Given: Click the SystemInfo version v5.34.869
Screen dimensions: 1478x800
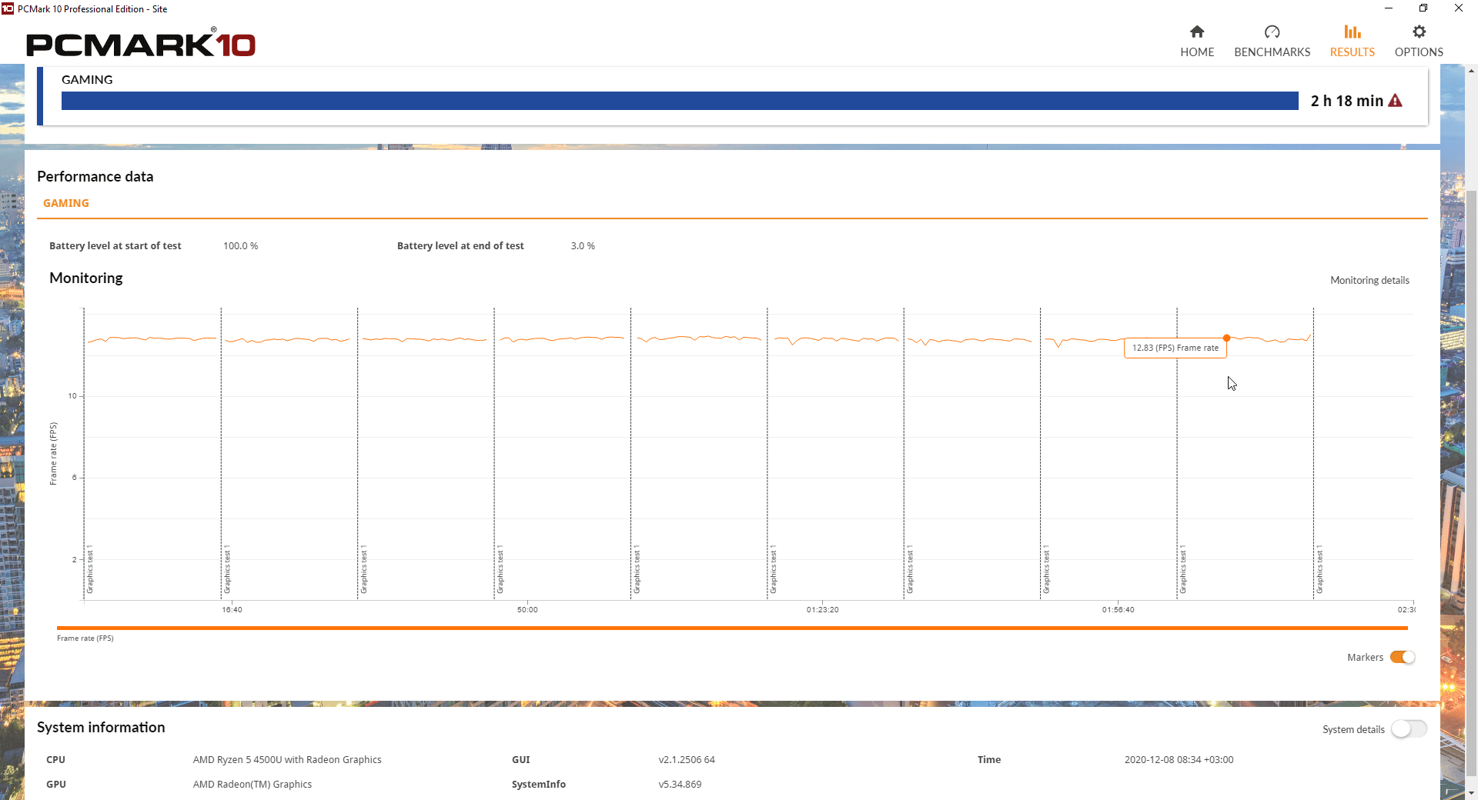Looking at the screenshot, I should tap(680, 784).
